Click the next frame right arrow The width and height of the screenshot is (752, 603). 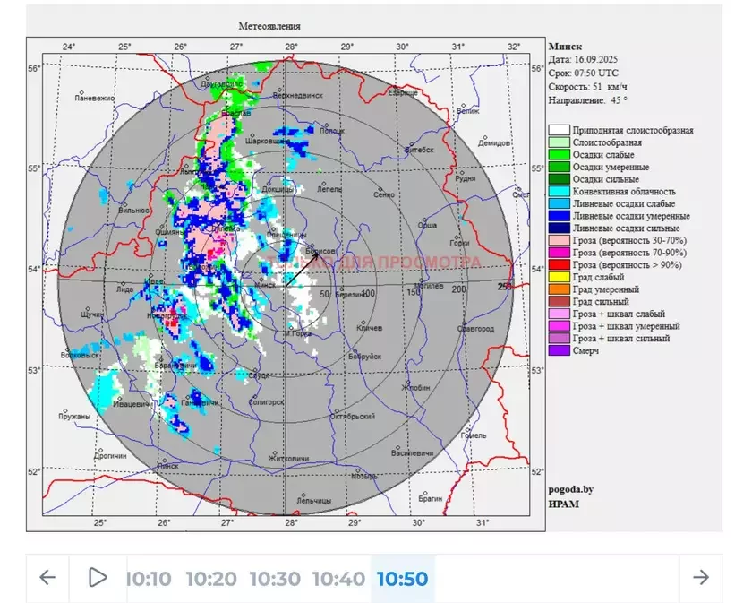(701, 578)
